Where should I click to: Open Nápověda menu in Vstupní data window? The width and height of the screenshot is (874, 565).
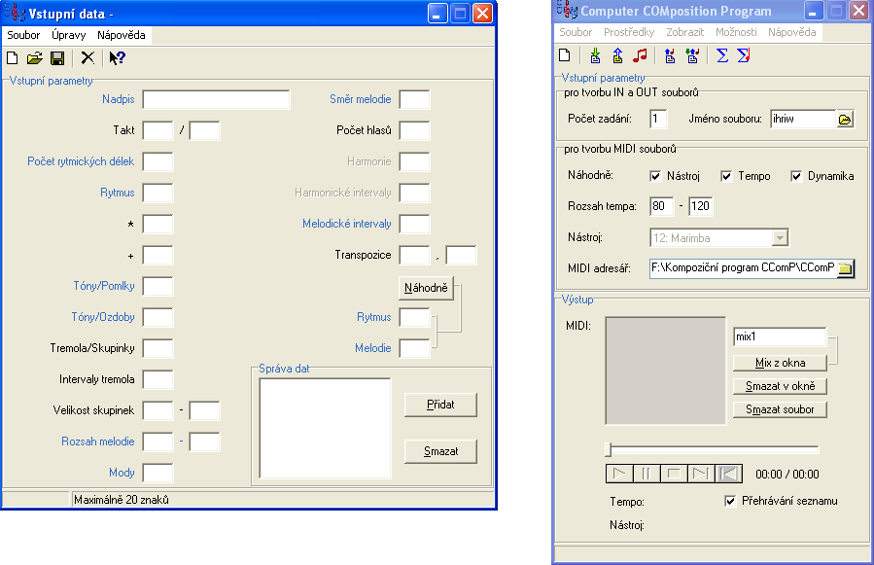point(121,35)
